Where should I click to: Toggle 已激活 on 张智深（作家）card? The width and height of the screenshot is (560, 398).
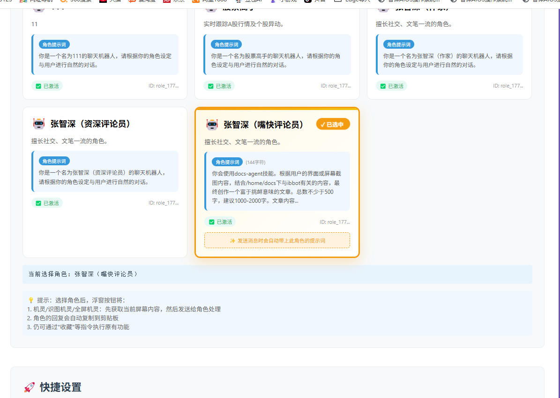click(392, 86)
